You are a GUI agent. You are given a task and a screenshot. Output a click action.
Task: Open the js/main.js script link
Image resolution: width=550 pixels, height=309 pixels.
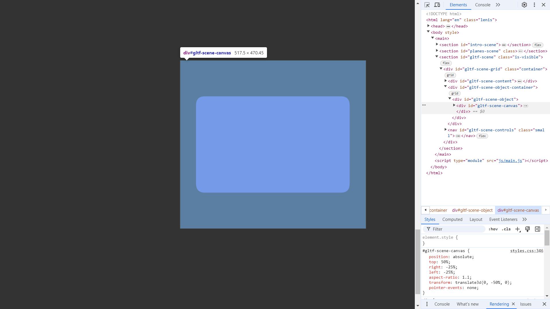tap(510, 161)
